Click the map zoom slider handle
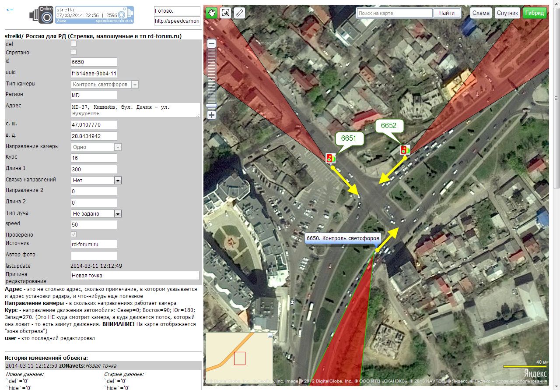This screenshot has height=390, width=560. coord(211,106)
